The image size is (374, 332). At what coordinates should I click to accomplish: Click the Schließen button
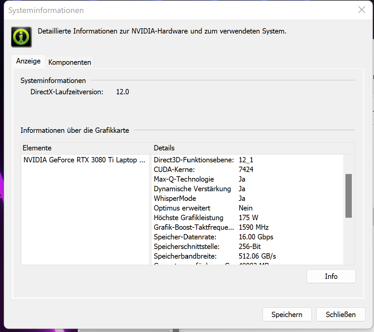coord(341,314)
